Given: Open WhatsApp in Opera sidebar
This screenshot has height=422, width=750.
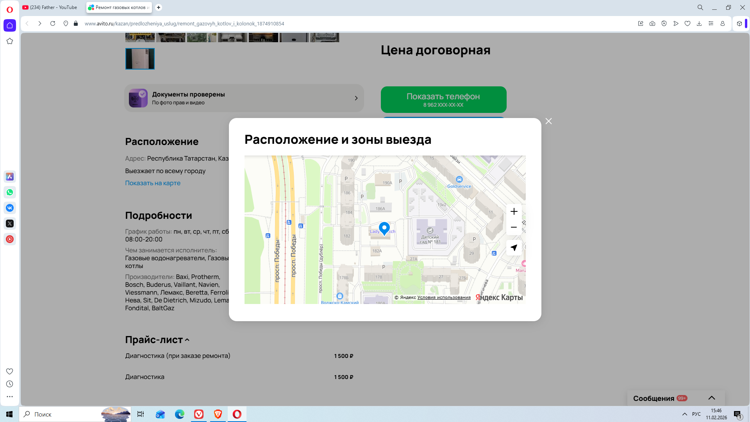Looking at the screenshot, I should pos(10,192).
